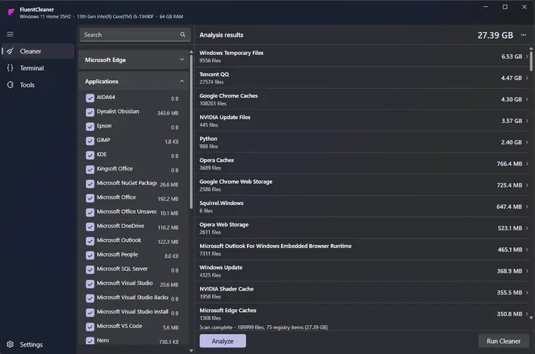Click the Microsoft Visual Studio Install entry
The height and width of the screenshot is (354, 535).
(134, 313)
